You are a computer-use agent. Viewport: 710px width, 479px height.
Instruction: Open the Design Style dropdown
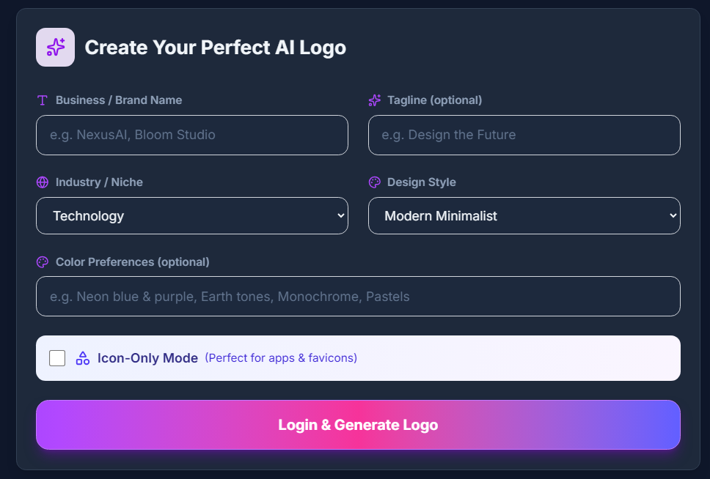[x=524, y=216]
